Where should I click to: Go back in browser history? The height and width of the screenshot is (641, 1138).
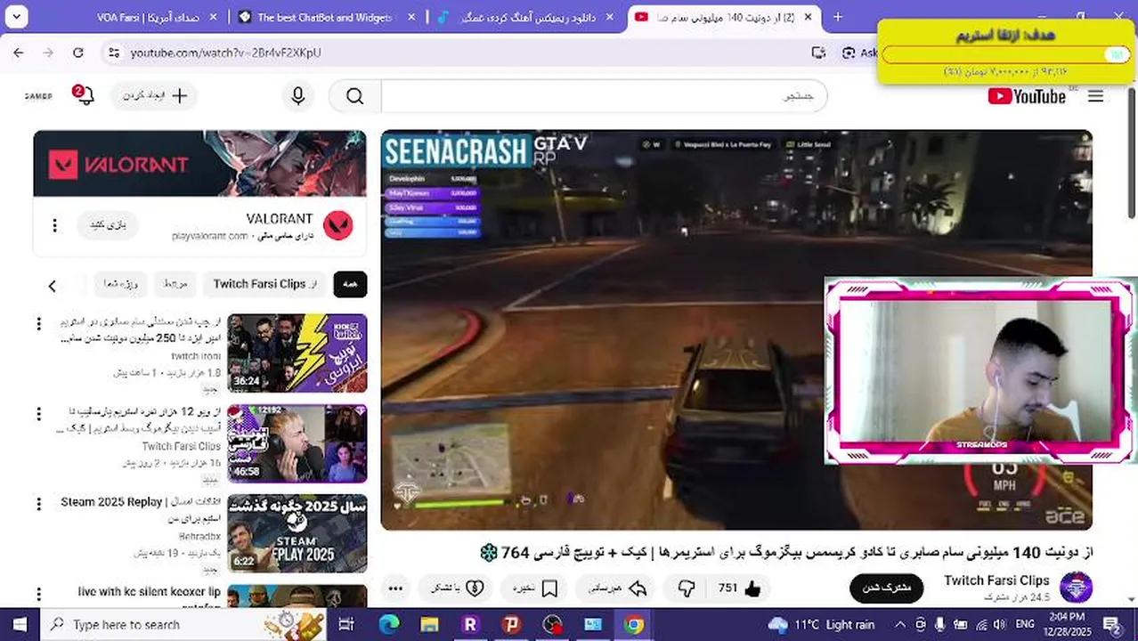tap(19, 53)
